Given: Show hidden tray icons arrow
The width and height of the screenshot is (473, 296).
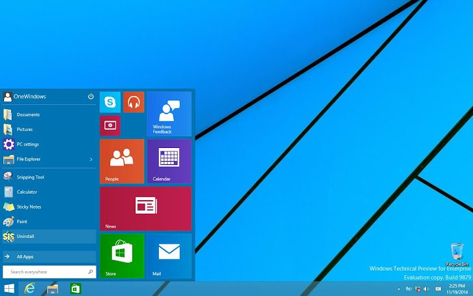Looking at the screenshot, I should 399,289.
